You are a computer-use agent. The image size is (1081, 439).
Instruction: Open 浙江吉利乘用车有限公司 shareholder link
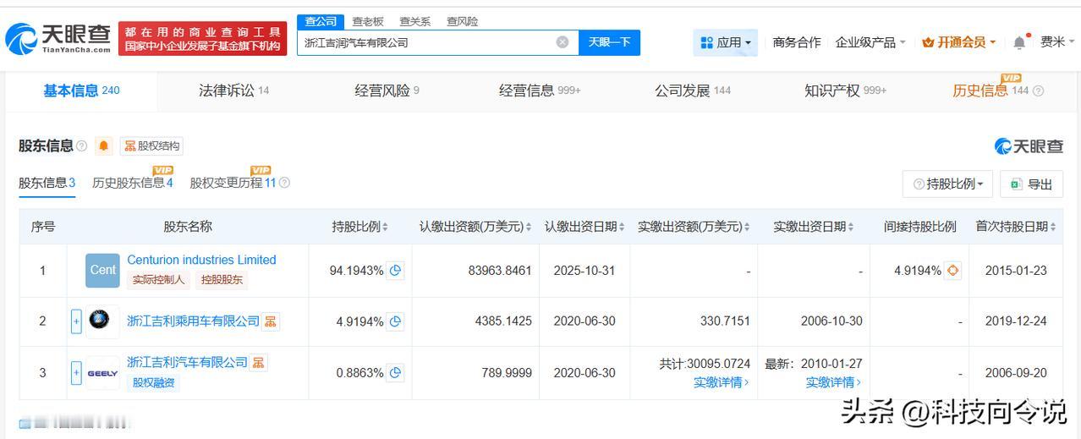point(193,321)
